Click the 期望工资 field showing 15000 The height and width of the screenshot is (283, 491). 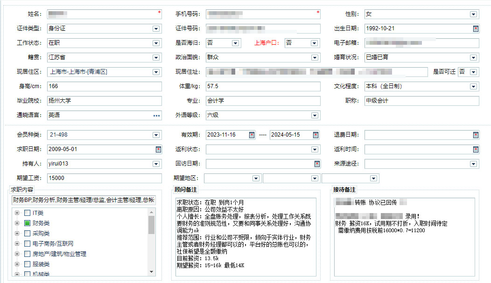click(104, 178)
